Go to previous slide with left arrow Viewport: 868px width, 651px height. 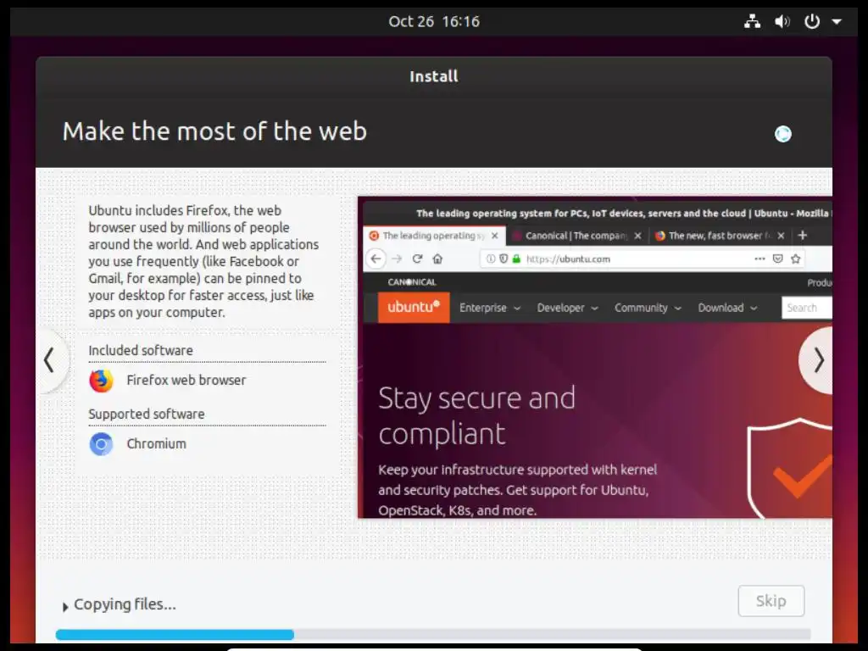(x=49, y=360)
